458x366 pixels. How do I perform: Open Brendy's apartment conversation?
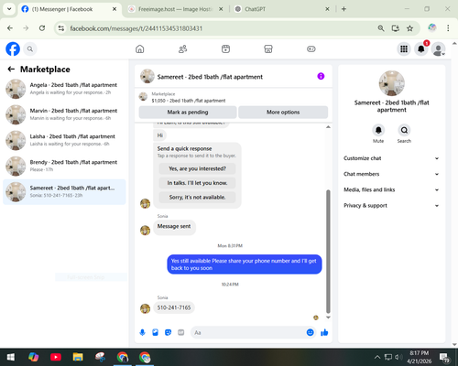pos(64,166)
